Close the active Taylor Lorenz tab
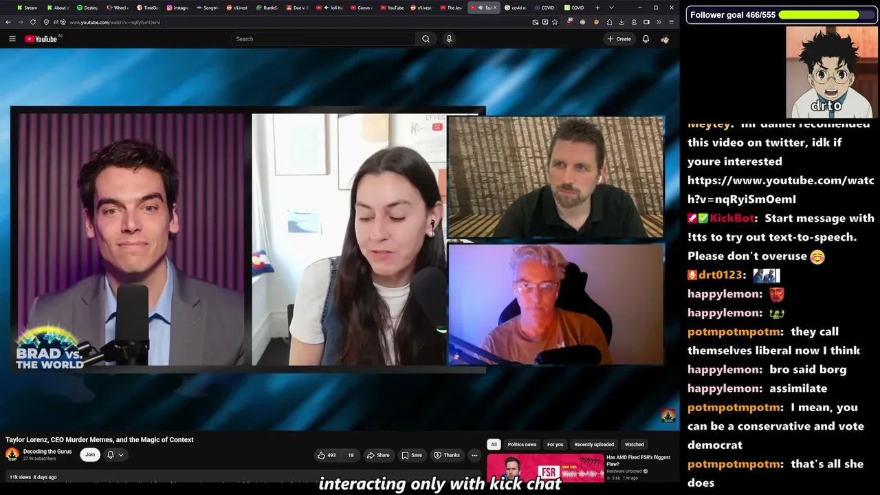Screen dimensions: 880x495 (x=494, y=8)
